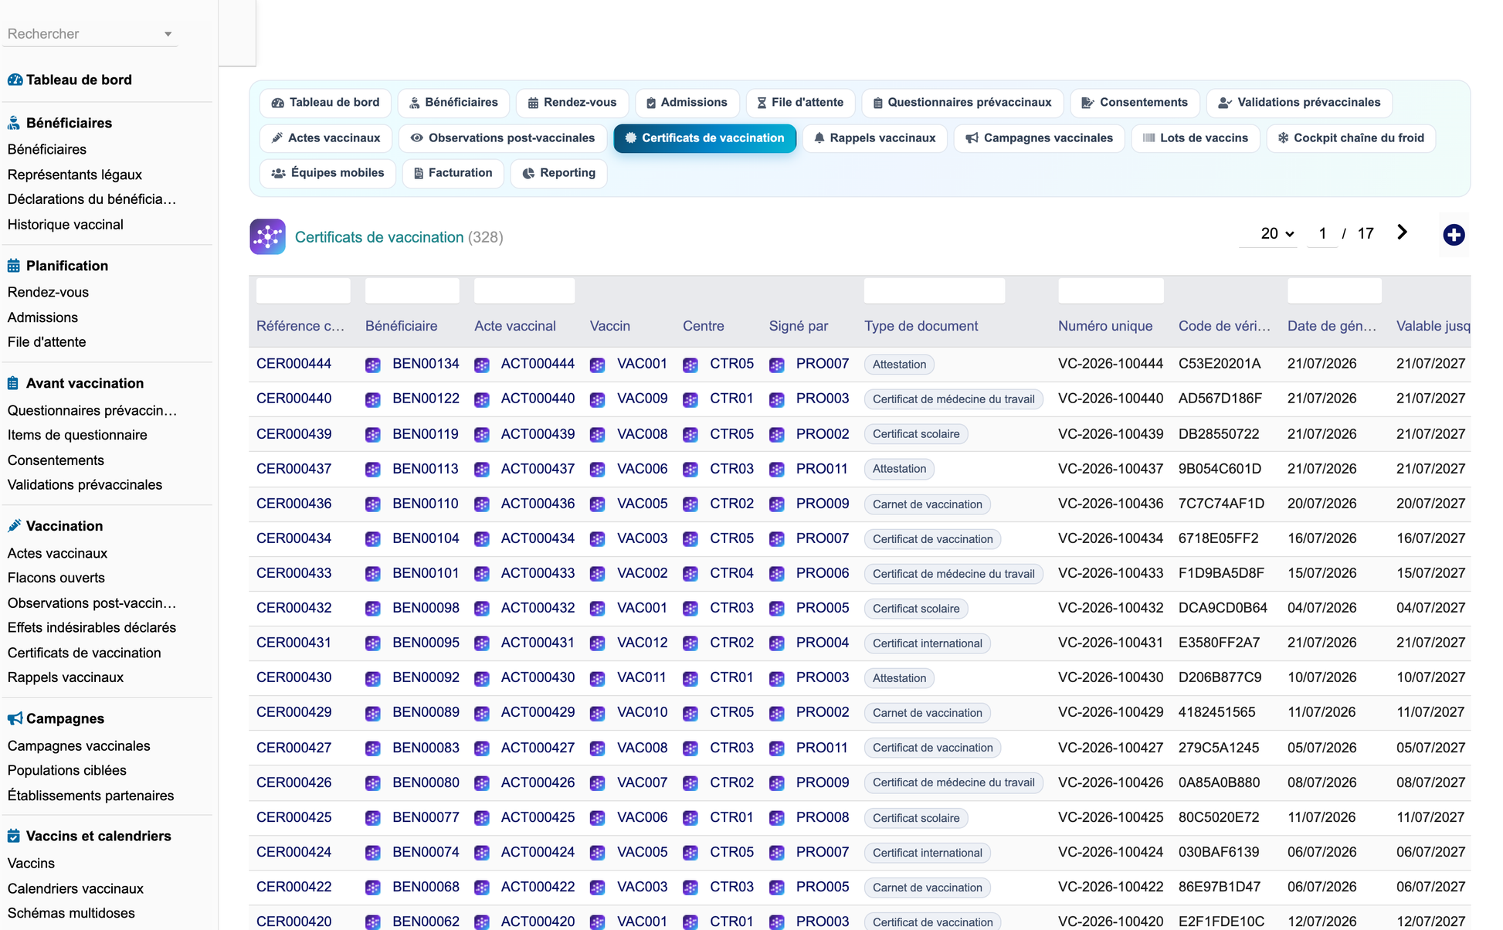Open certificate CER000434 link
This screenshot has height=930, width=1503.
coord(293,538)
